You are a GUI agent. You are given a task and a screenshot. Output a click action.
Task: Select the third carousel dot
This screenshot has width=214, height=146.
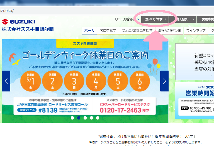(85, 118)
